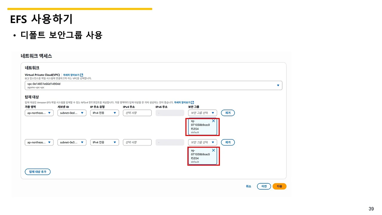Click the IP 주소 유형 column header
This screenshot has width=382, height=215.
(97, 107)
